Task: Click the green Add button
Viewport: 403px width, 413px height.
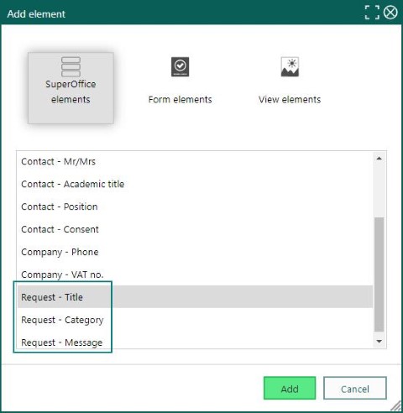Action: coord(290,388)
